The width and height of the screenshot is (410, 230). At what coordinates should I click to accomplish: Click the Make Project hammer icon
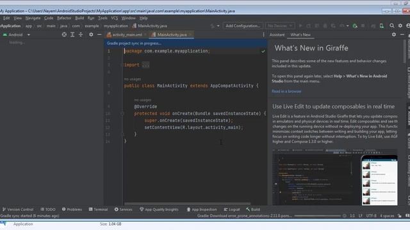click(213, 26)
